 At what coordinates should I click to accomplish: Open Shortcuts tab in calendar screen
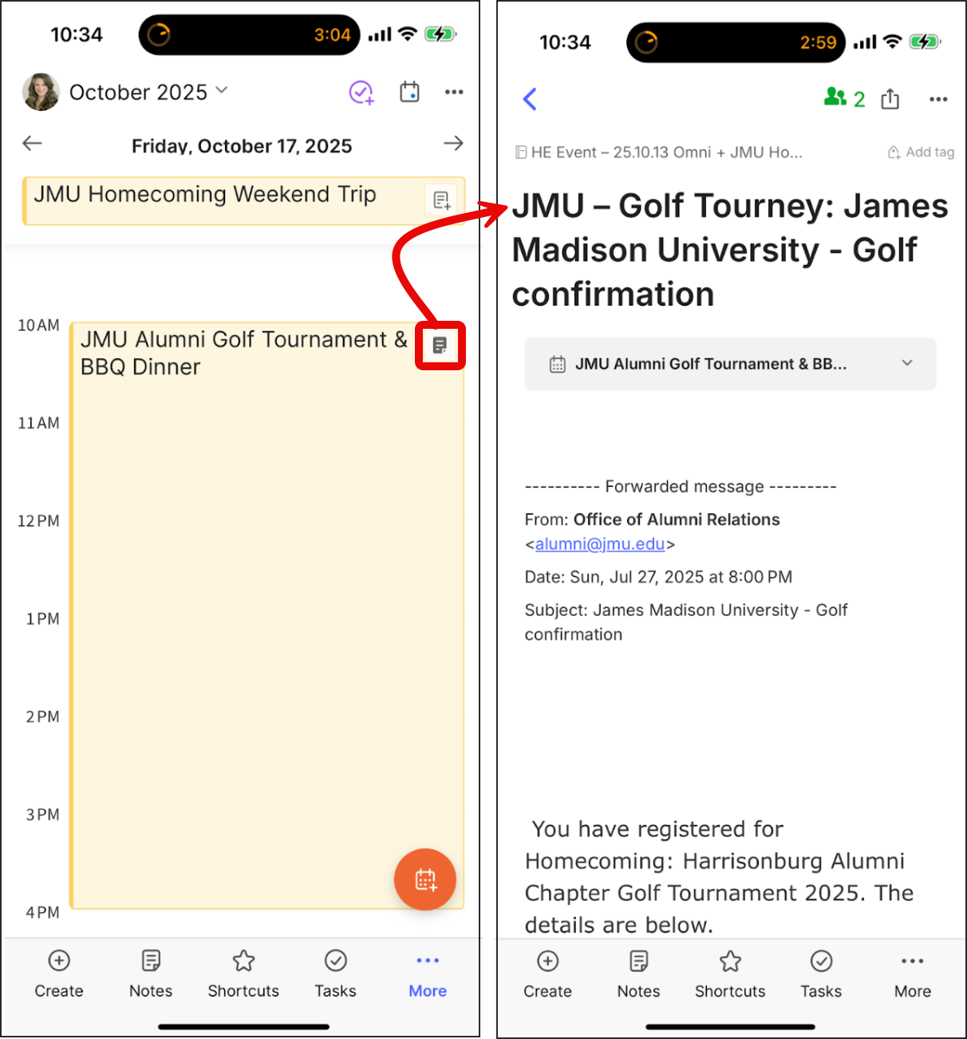pyautogui.click(x=243, y=974)
